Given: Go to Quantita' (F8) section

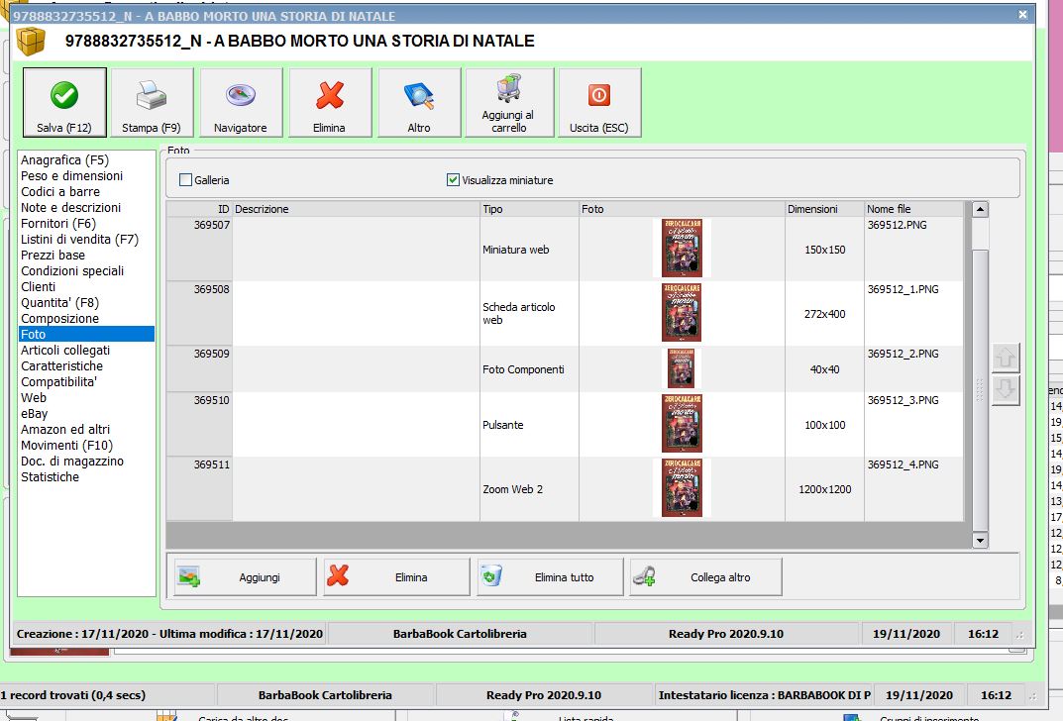Looking at the screenshot, I should pyautogui.click(x=59, y=302).
